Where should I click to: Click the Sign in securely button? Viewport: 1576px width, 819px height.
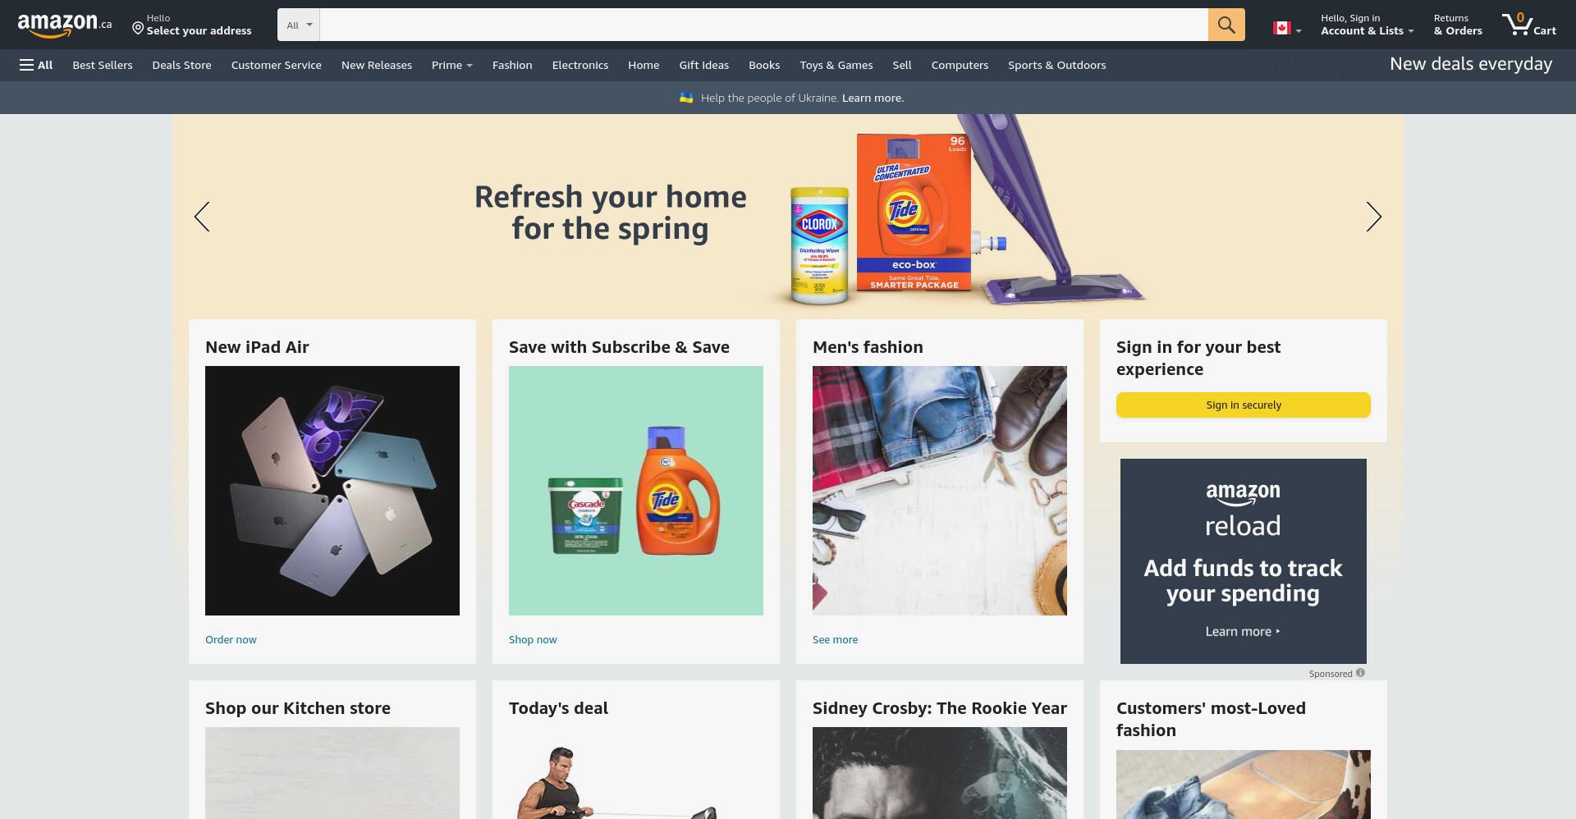click(1243, 405)
